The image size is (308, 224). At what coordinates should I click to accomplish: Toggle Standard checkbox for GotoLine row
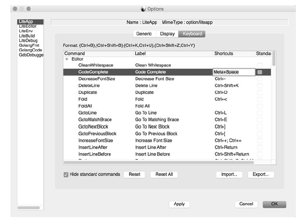(259, 113)
